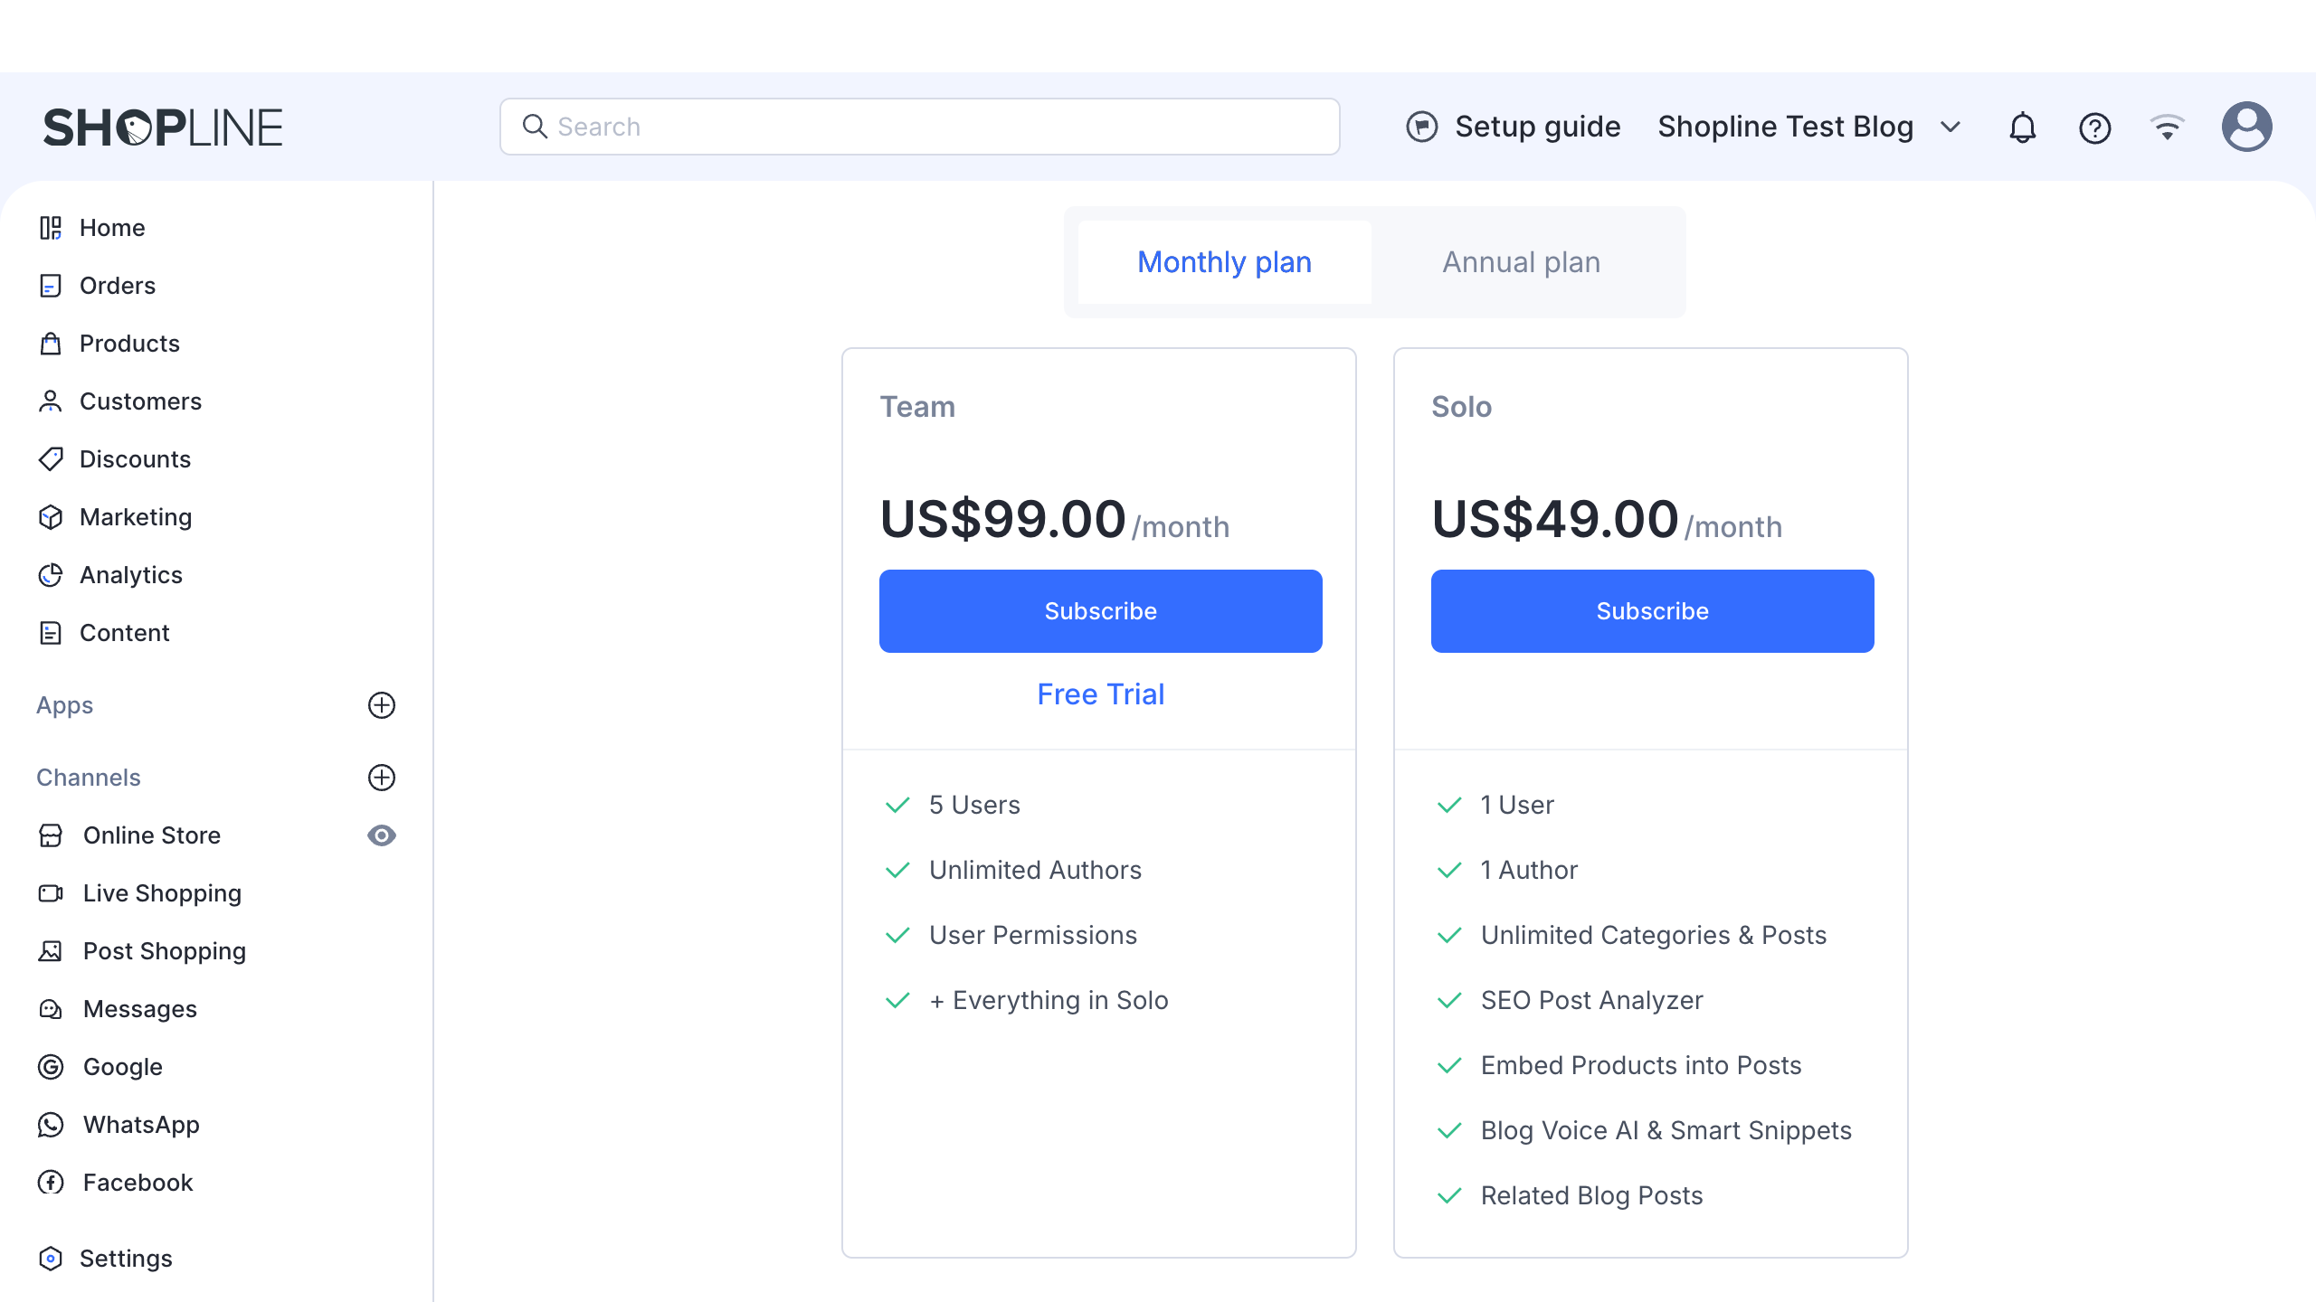This screenshot has height=1302, width=2316.
Task: Click the Setup guide flag icon
Action: pos(1421,127)
